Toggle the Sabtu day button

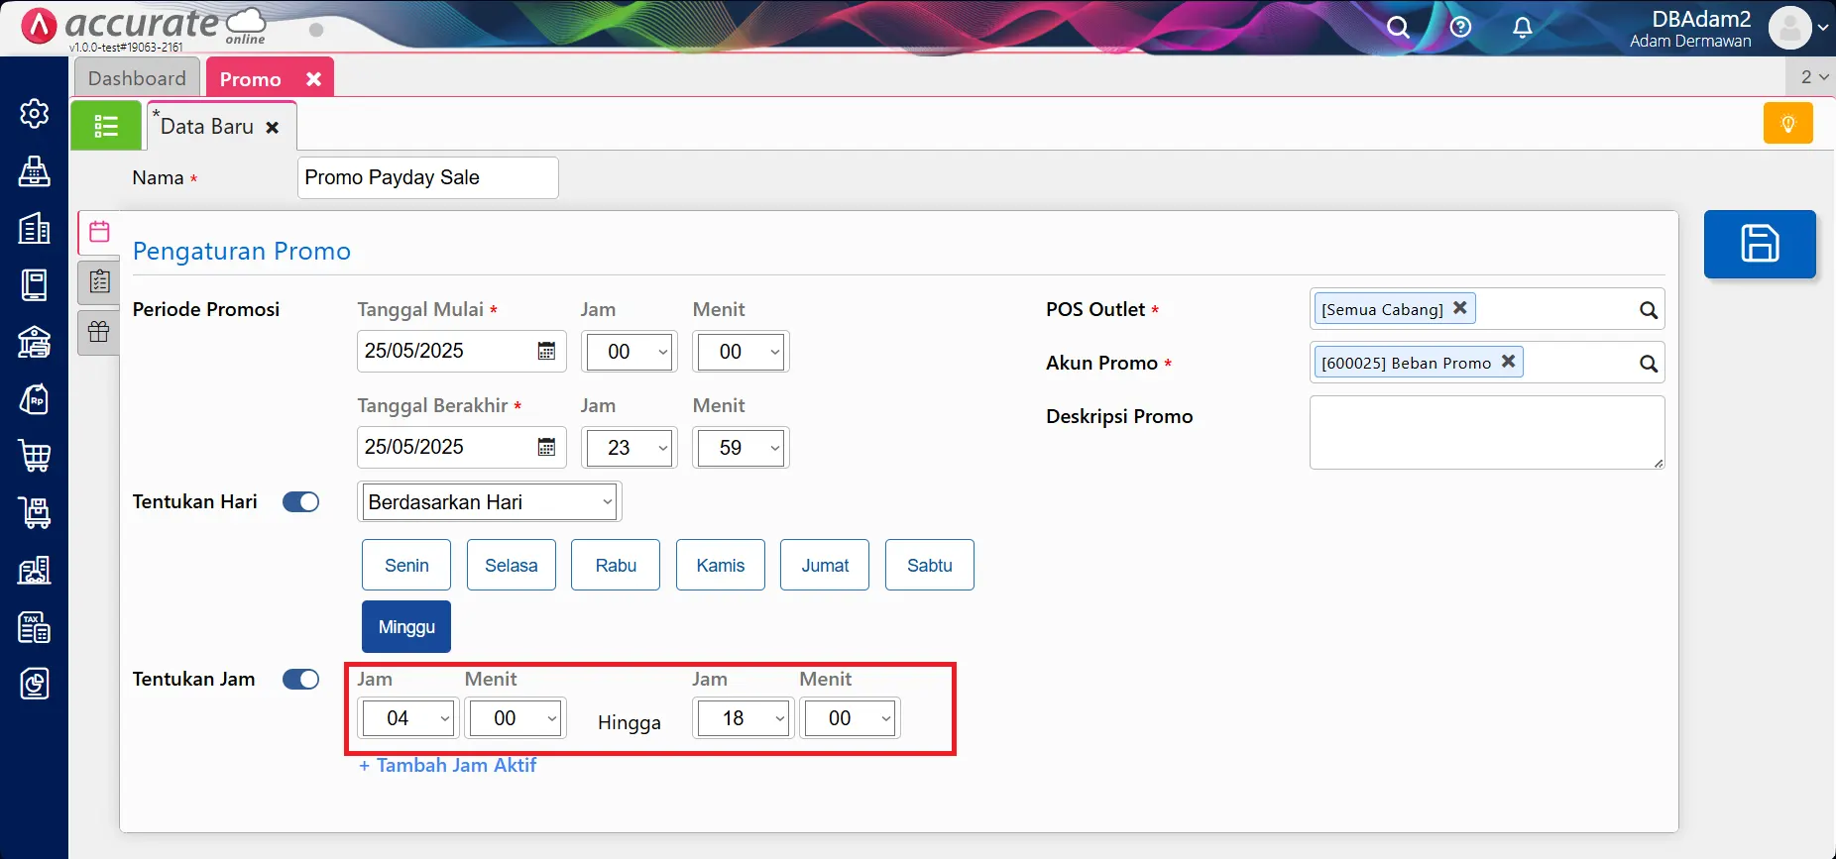930,565
